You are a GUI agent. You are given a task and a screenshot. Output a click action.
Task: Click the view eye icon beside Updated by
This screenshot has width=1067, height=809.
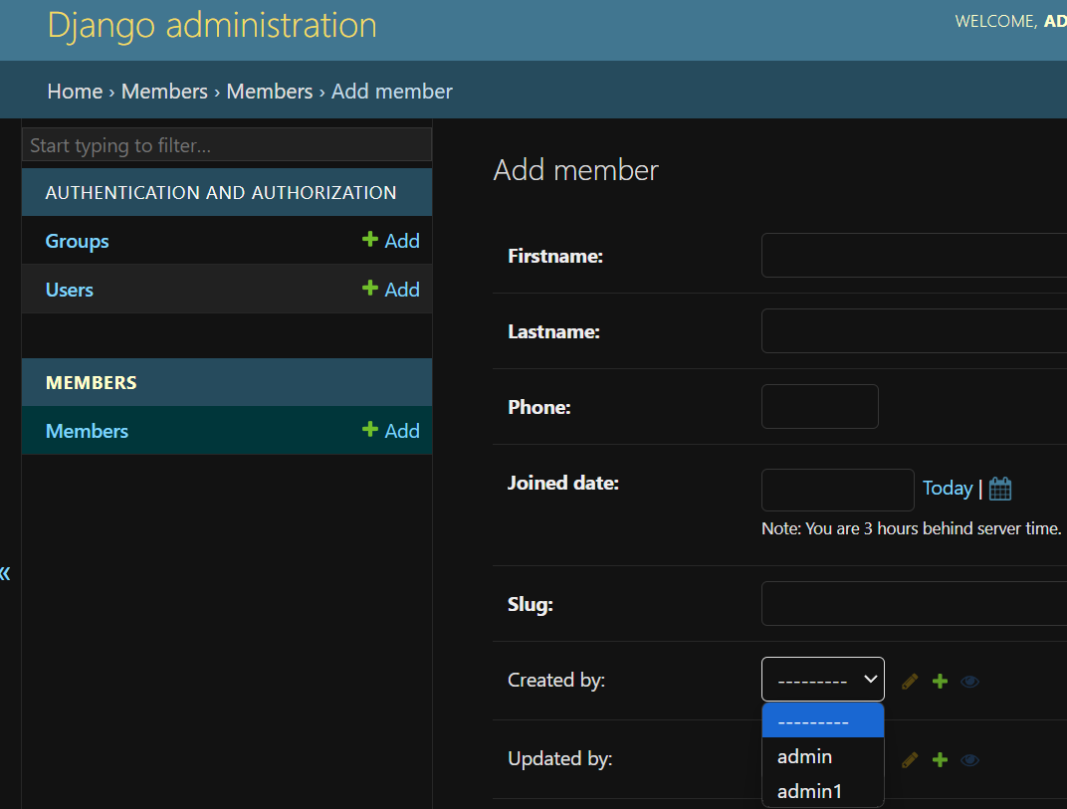click(x=969, y=759)
